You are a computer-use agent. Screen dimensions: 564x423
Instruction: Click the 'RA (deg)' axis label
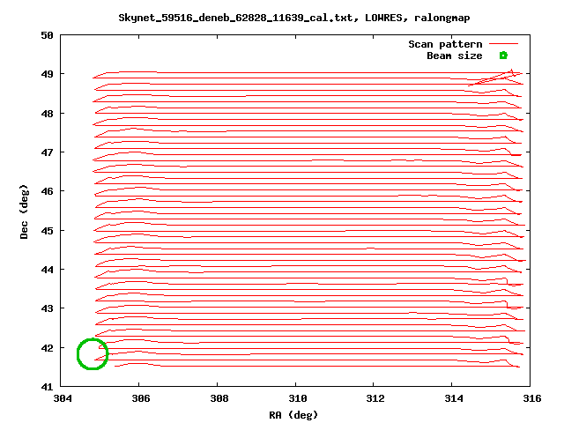pyautogui.click(x=293, y=415)
